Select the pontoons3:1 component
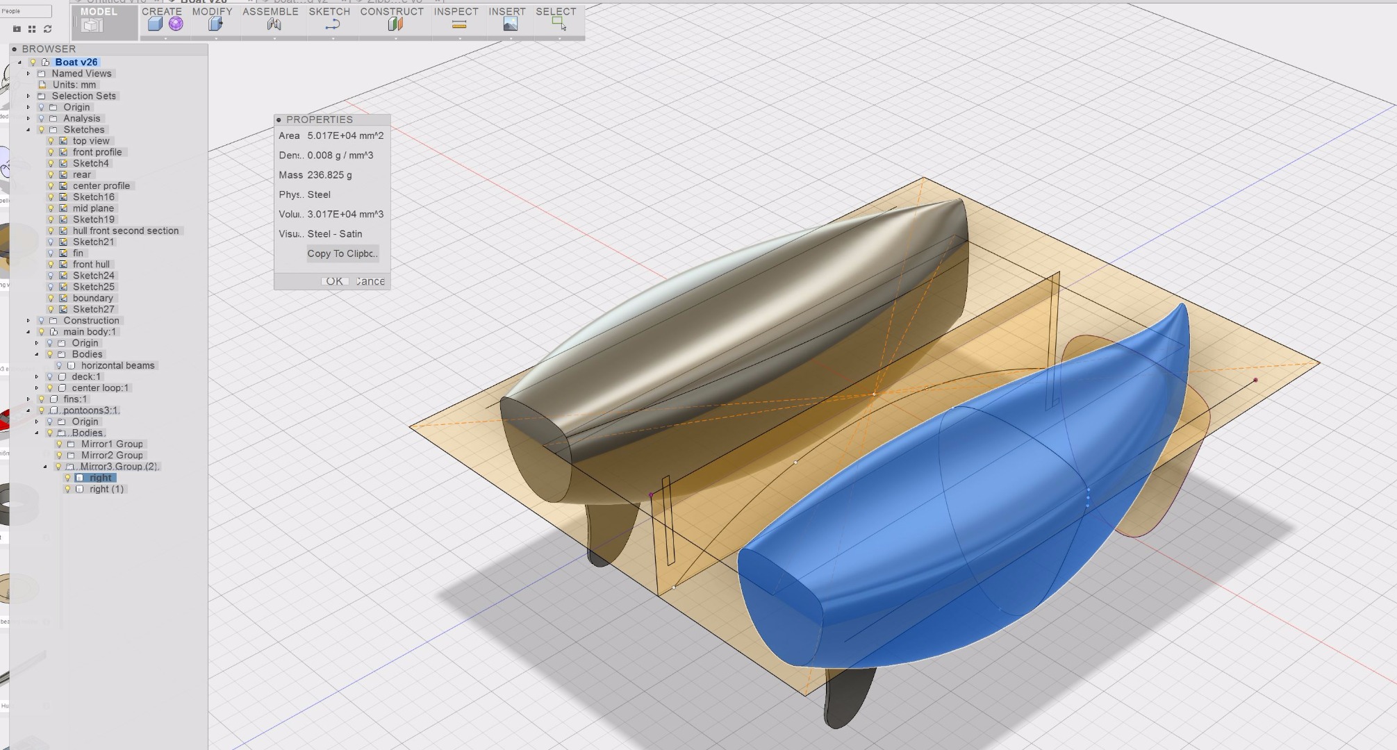 click(x=91, y=410)
